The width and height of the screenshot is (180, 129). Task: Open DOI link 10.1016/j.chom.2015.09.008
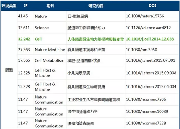(x=150, y=72)
